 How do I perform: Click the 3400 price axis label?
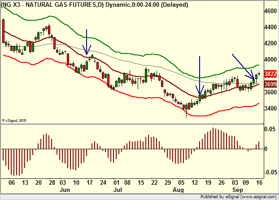270,108
